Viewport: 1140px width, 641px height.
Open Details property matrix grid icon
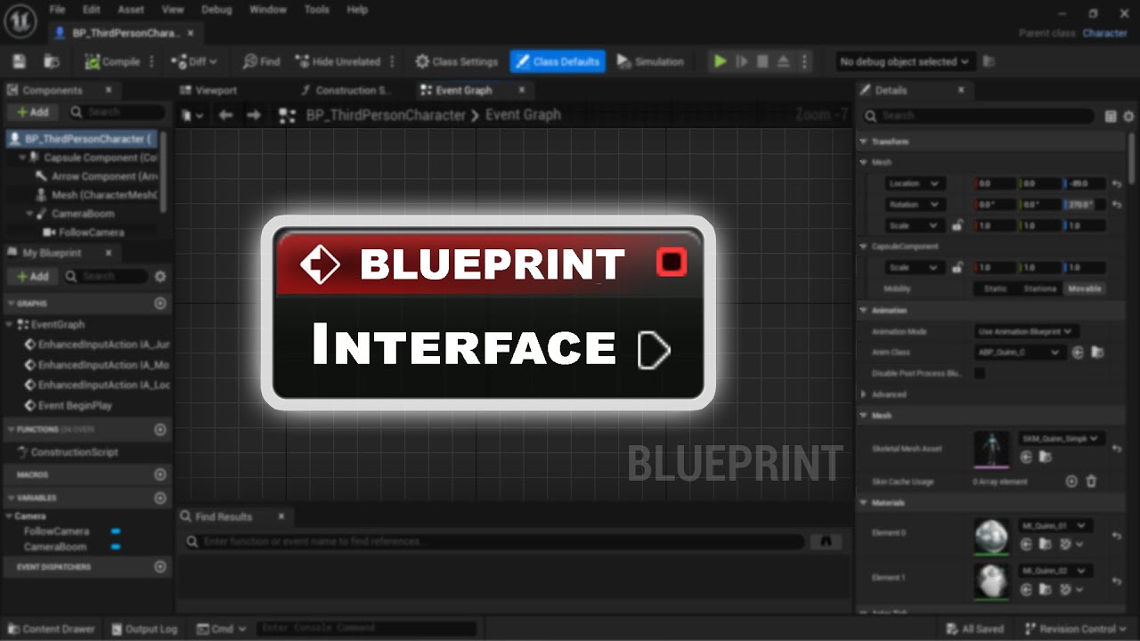(1111, 116)
